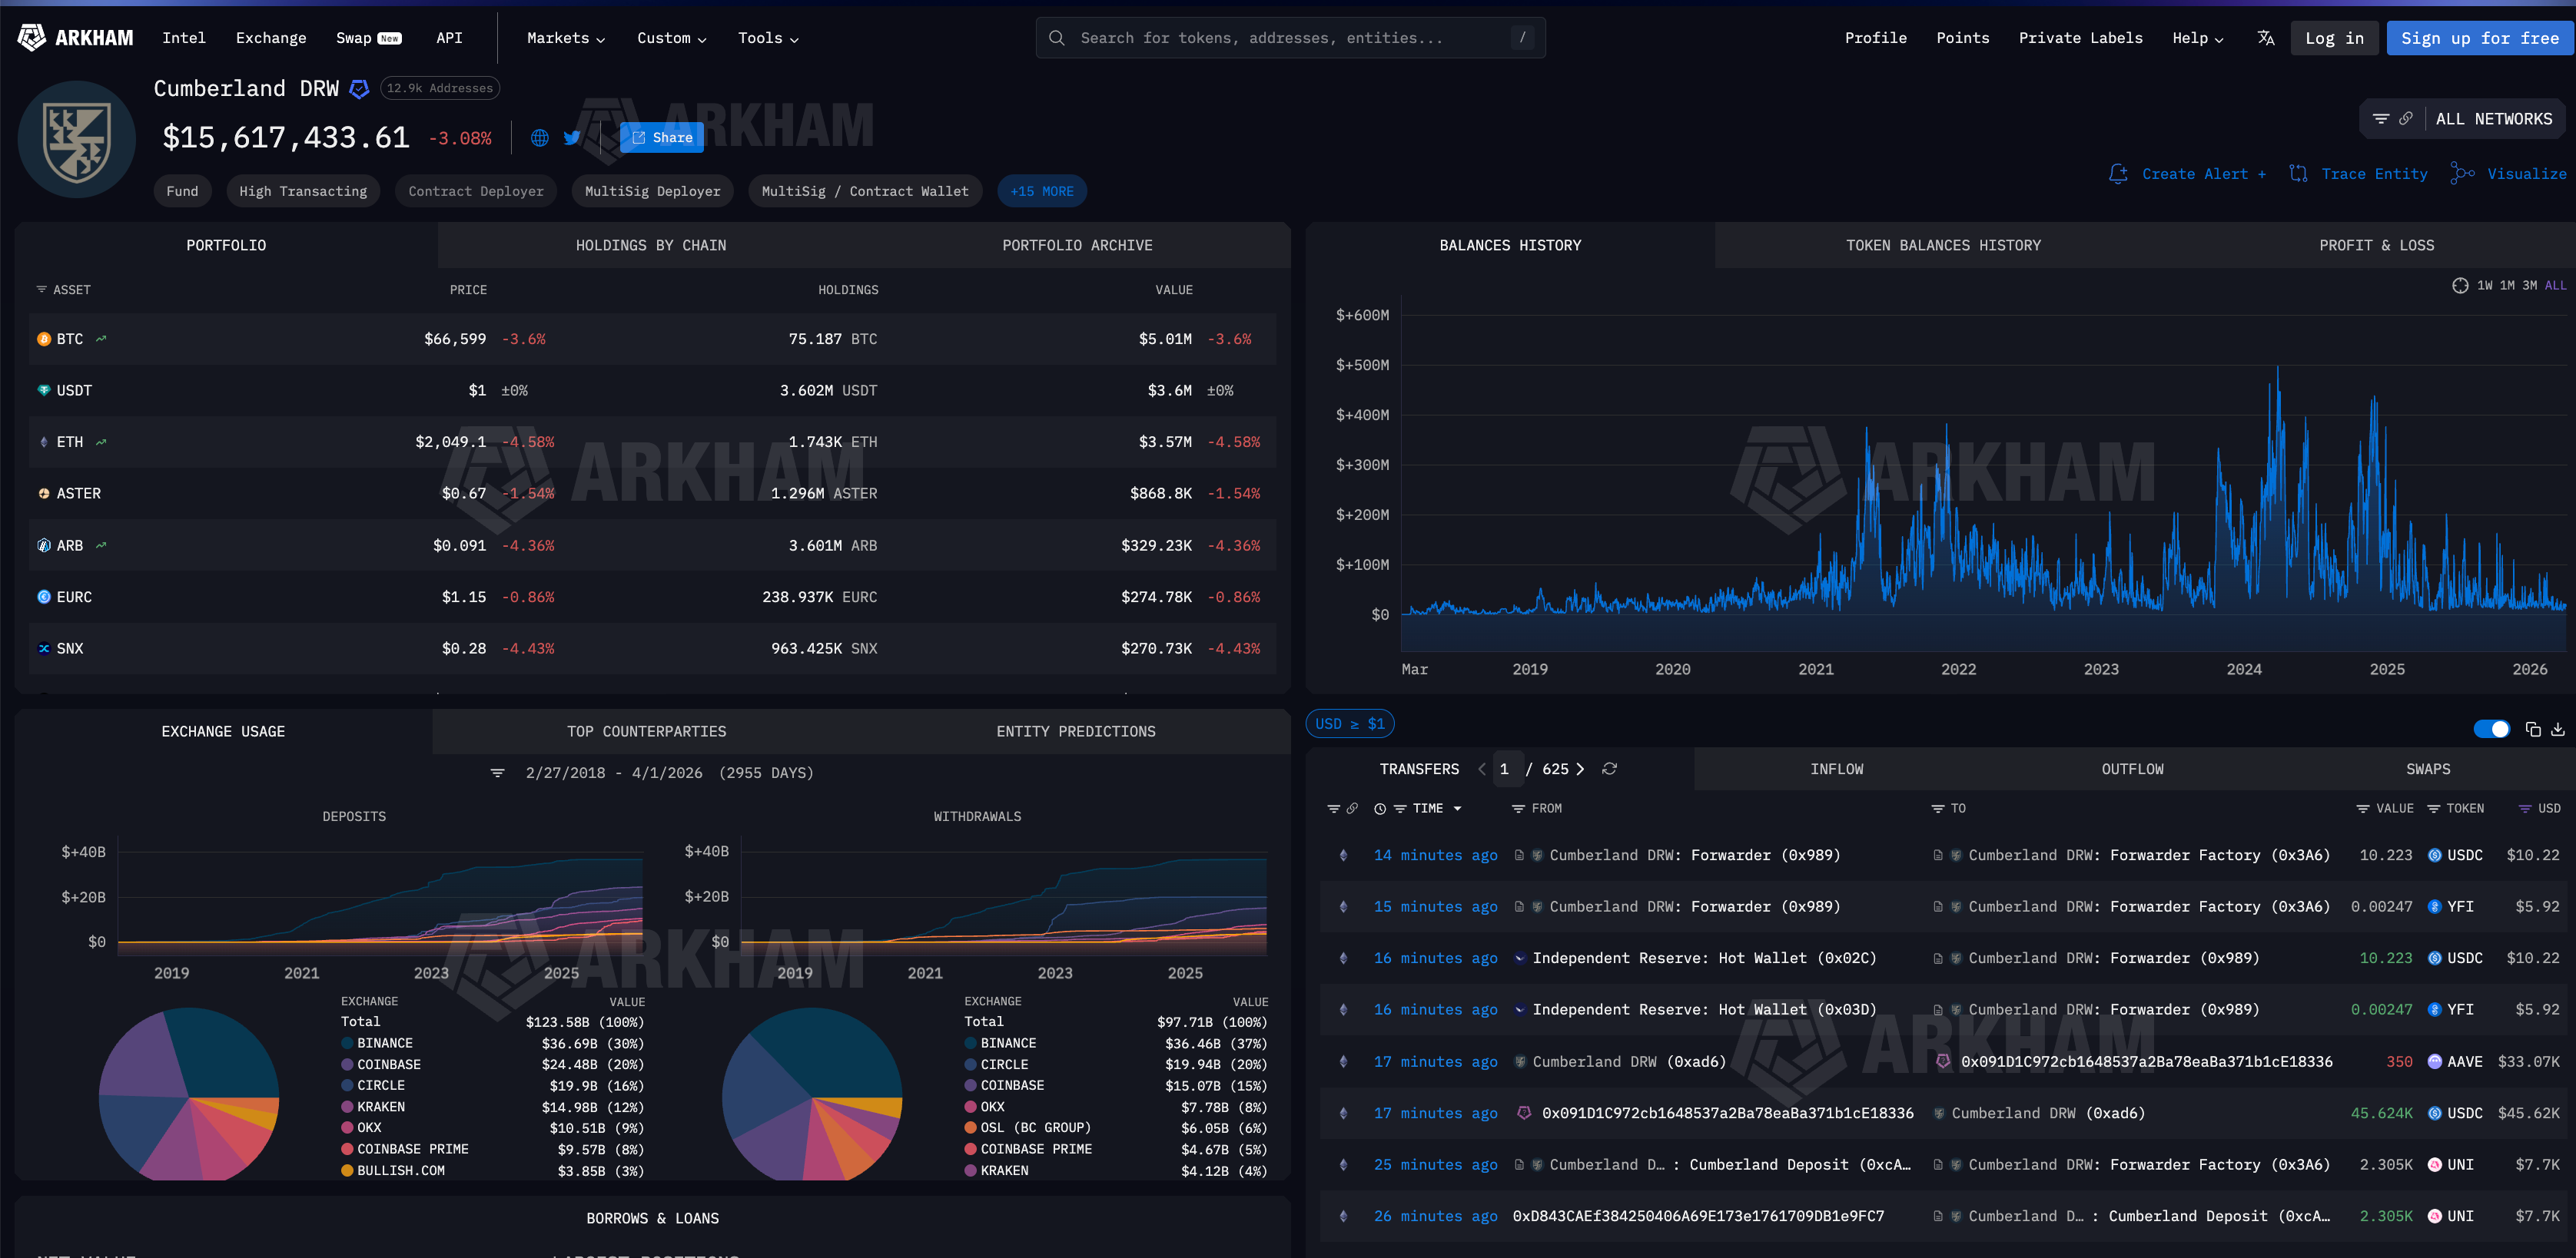Open the ALL NETWORKS selector

pyautogui.click(x=2494, y=119)
